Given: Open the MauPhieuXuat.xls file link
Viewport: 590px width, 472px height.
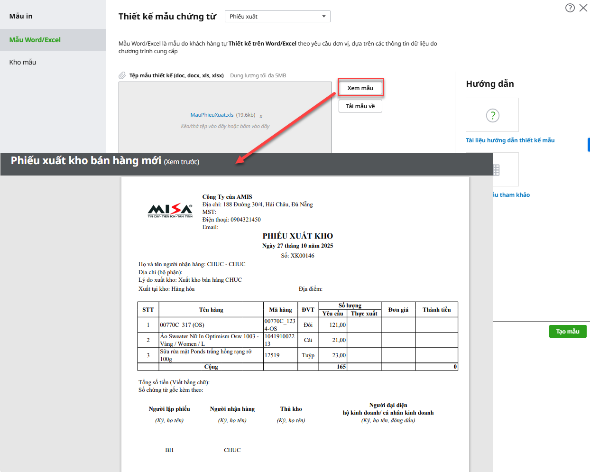Looking at the screenshot, I should point(212,115).
